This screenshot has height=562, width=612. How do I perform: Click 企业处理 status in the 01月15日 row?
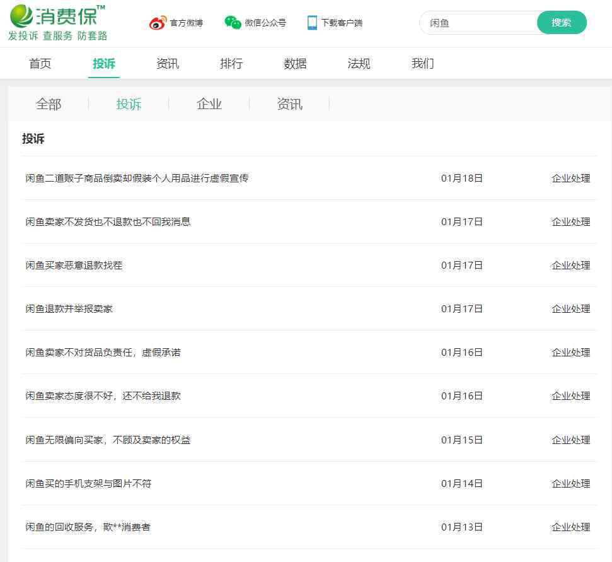571,440
